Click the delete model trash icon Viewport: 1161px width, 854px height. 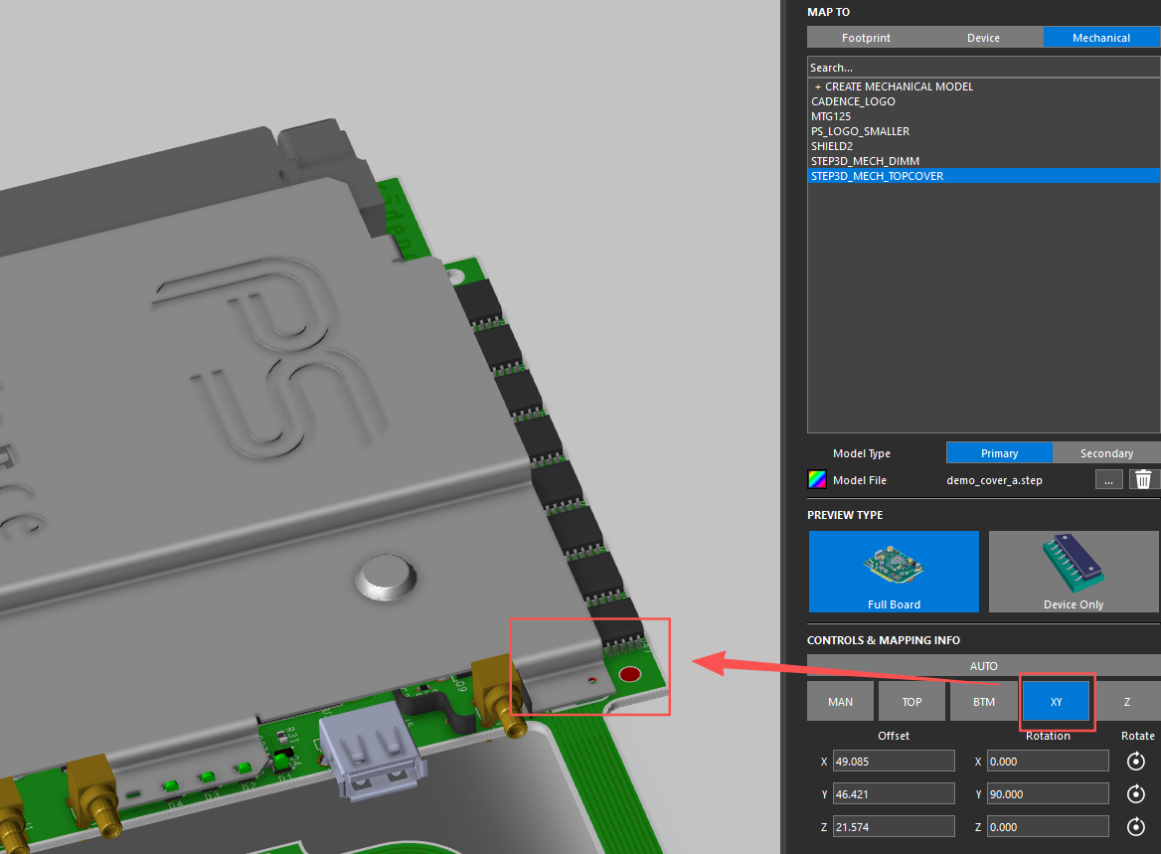(x=1144, y=480)
